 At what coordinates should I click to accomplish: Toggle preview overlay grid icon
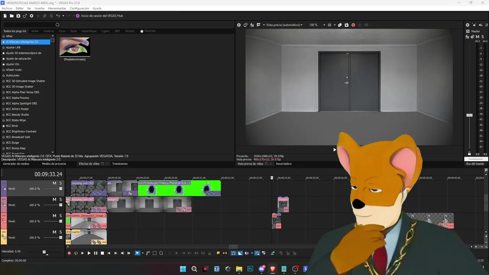tap(330, 25)
